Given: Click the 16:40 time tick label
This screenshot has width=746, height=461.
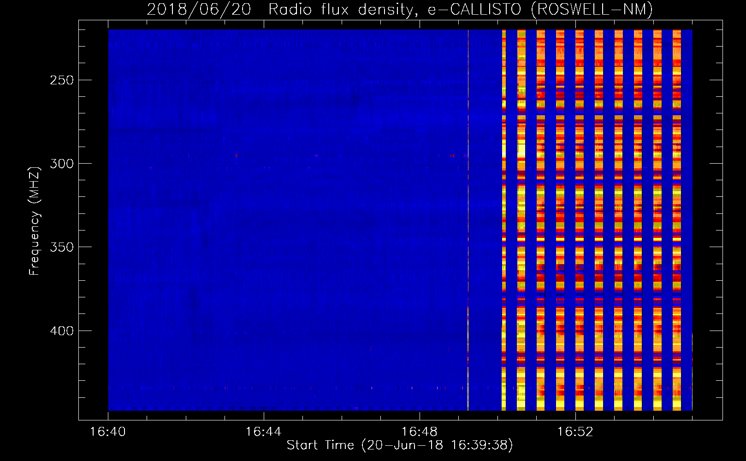Looking at the screenshot, I should pos(107,432).
